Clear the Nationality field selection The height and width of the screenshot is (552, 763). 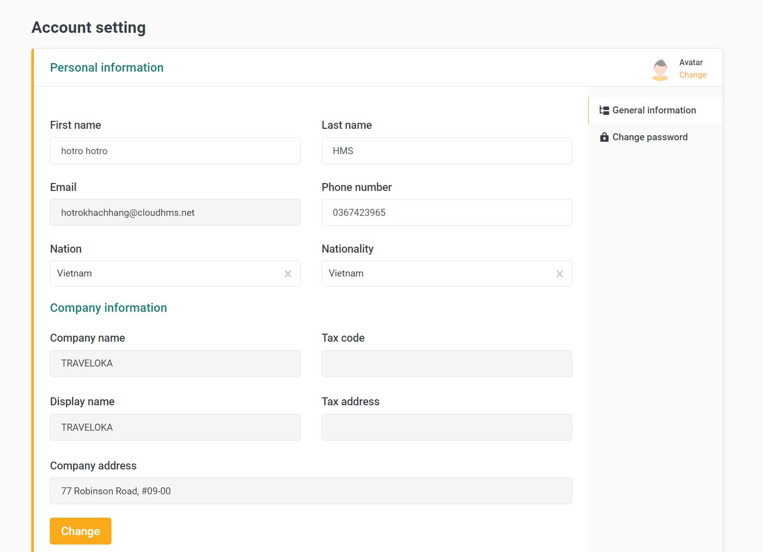pyautogui.click(x=559, y=274)
